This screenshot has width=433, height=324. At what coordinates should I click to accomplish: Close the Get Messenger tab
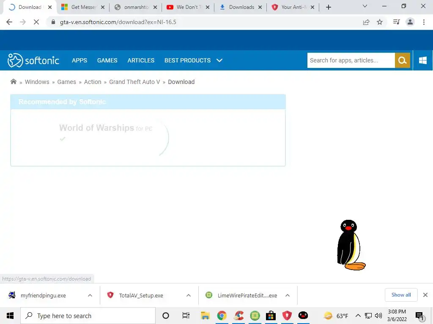(x=102, y=8)
